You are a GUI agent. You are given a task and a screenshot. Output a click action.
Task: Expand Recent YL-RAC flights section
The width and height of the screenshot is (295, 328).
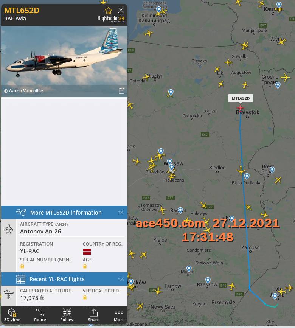[x=64, y=279]
